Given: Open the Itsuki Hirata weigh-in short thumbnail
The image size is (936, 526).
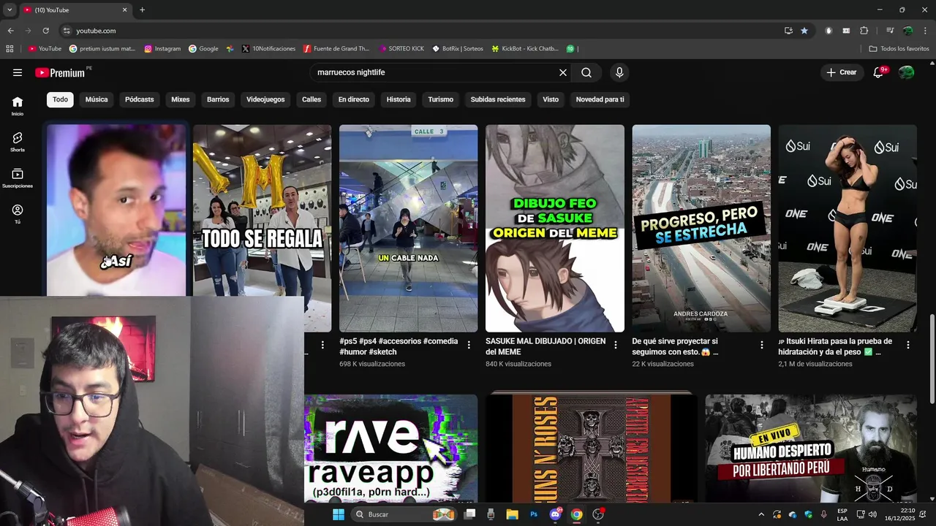Looking at the screenshot, I should (848, 228).
